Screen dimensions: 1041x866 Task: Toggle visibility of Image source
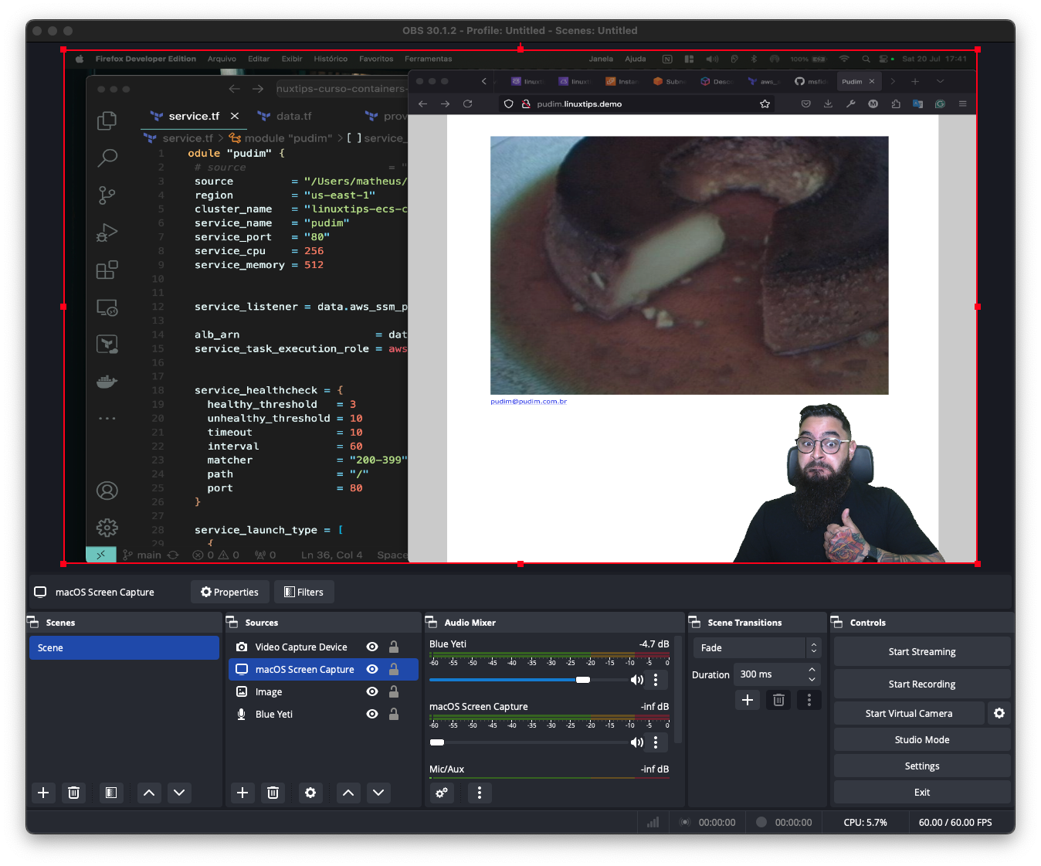pos(372,691)
